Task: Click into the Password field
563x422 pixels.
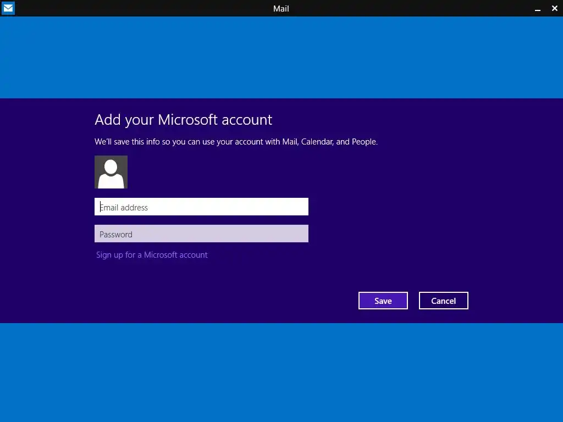Action: point(201,234)
